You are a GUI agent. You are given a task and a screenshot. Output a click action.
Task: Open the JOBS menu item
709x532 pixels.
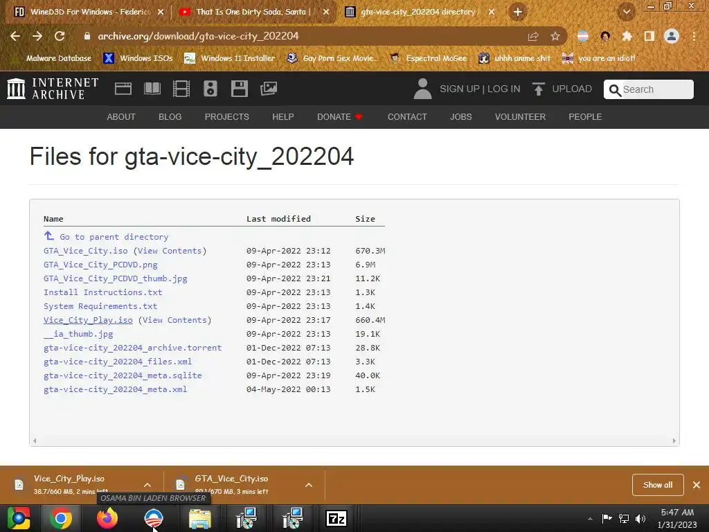click(x=460, y=116)
